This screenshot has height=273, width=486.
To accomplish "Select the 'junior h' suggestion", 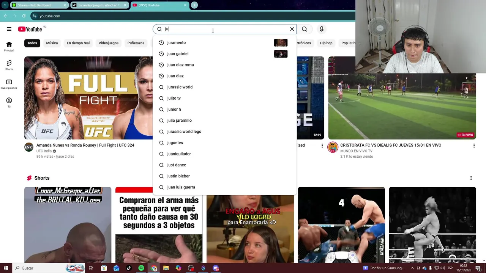I will pyautogui.click(x=224, y=109).
